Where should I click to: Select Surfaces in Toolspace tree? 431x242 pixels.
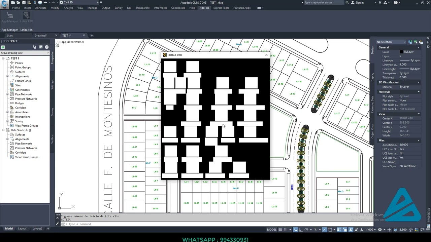(20, 72)
